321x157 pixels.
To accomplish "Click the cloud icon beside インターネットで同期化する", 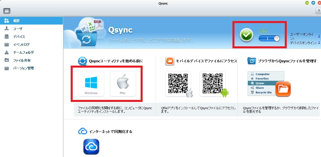I will 83,131.
